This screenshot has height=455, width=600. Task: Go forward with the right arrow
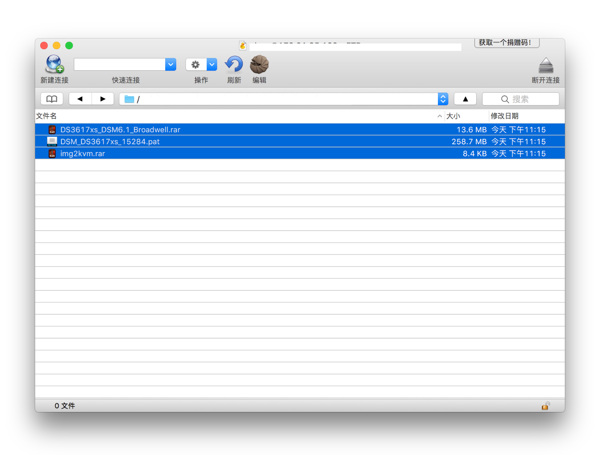[103, 99]
